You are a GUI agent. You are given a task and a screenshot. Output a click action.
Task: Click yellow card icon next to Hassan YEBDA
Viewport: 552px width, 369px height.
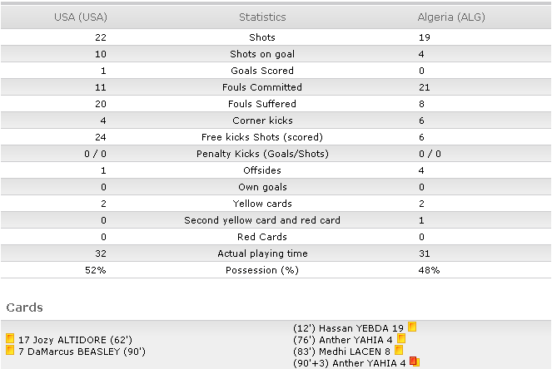[412, 327]
